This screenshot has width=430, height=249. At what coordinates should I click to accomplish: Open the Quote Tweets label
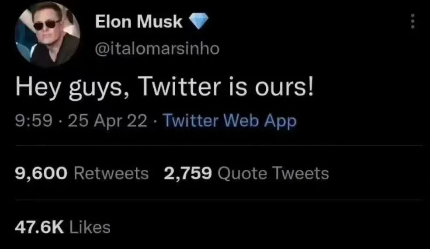tap(273, 174)
